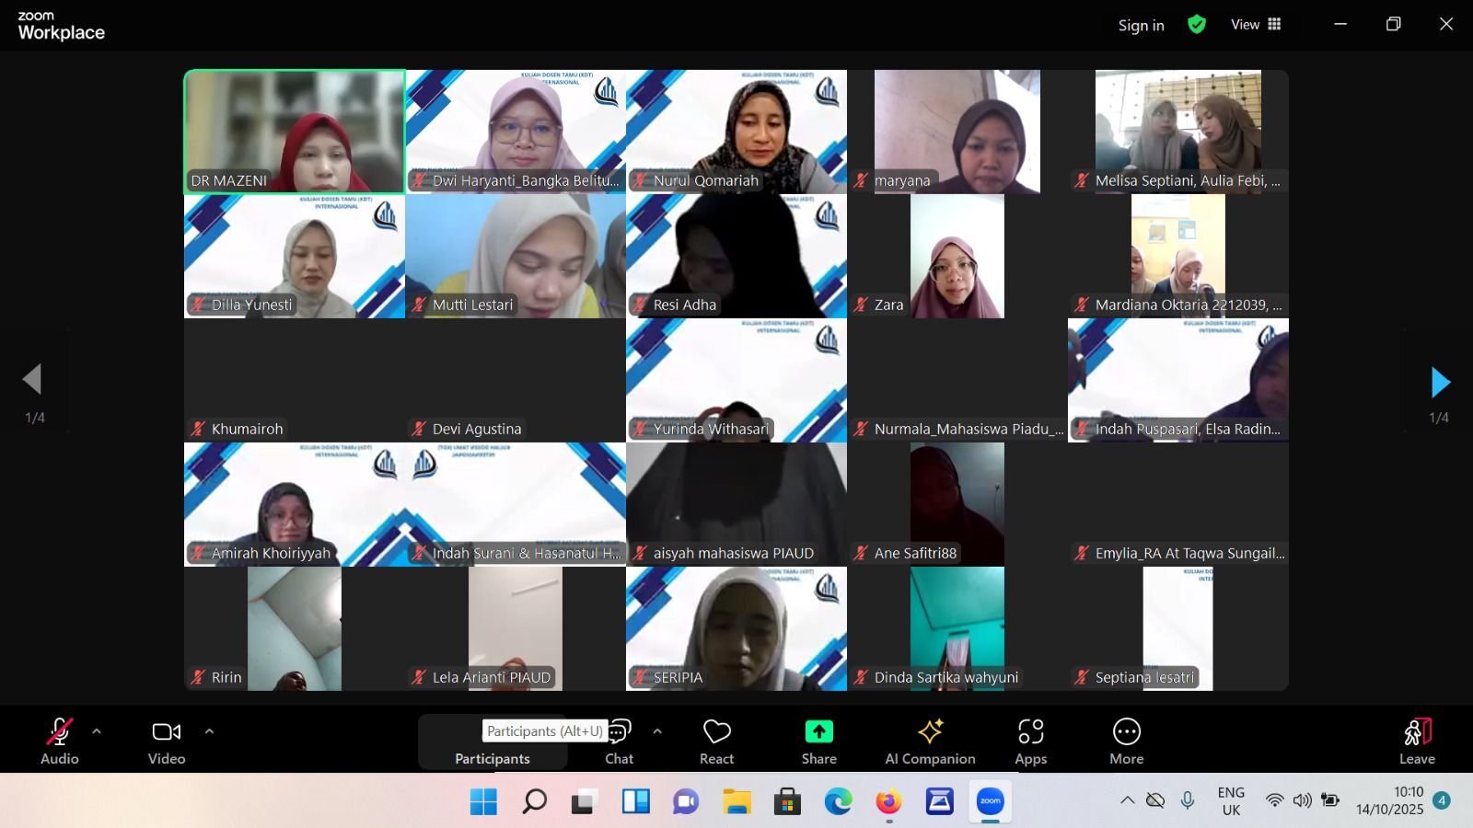Open AI Companion

(x=930, y=742)
